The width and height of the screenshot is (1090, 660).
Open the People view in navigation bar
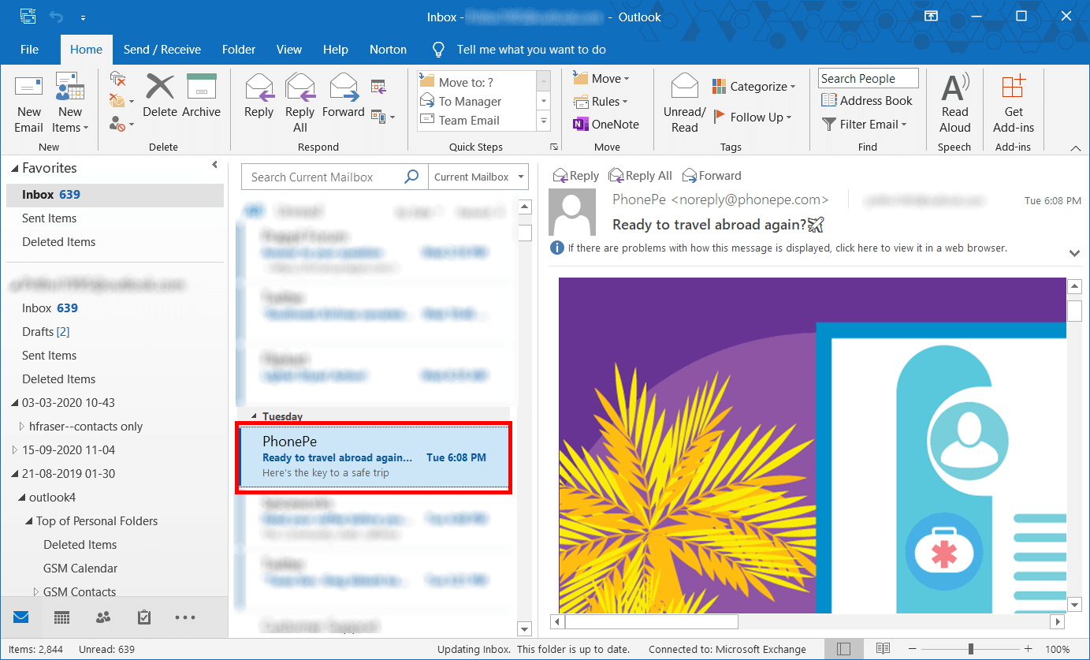coord(103,617)
